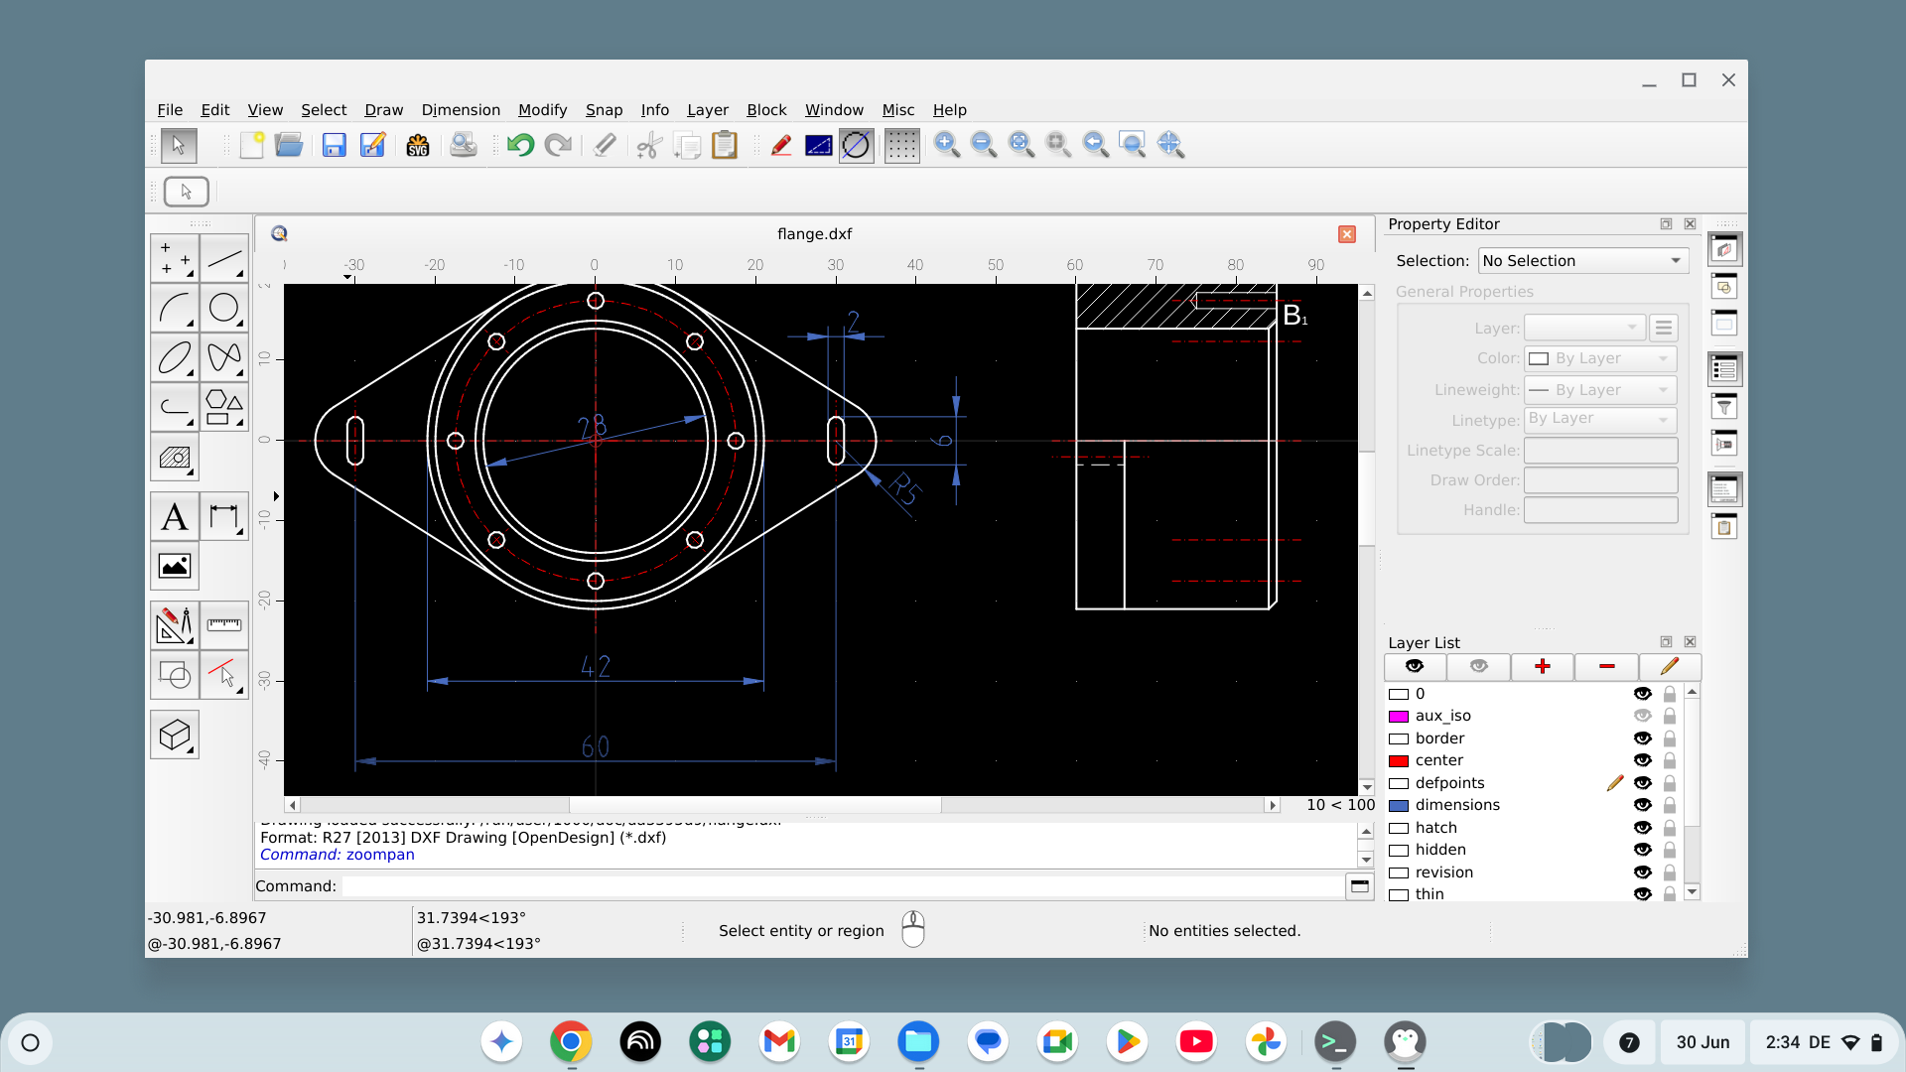1906x1072 pixels.
Task: Open the Modify menu
Action: 542,110
